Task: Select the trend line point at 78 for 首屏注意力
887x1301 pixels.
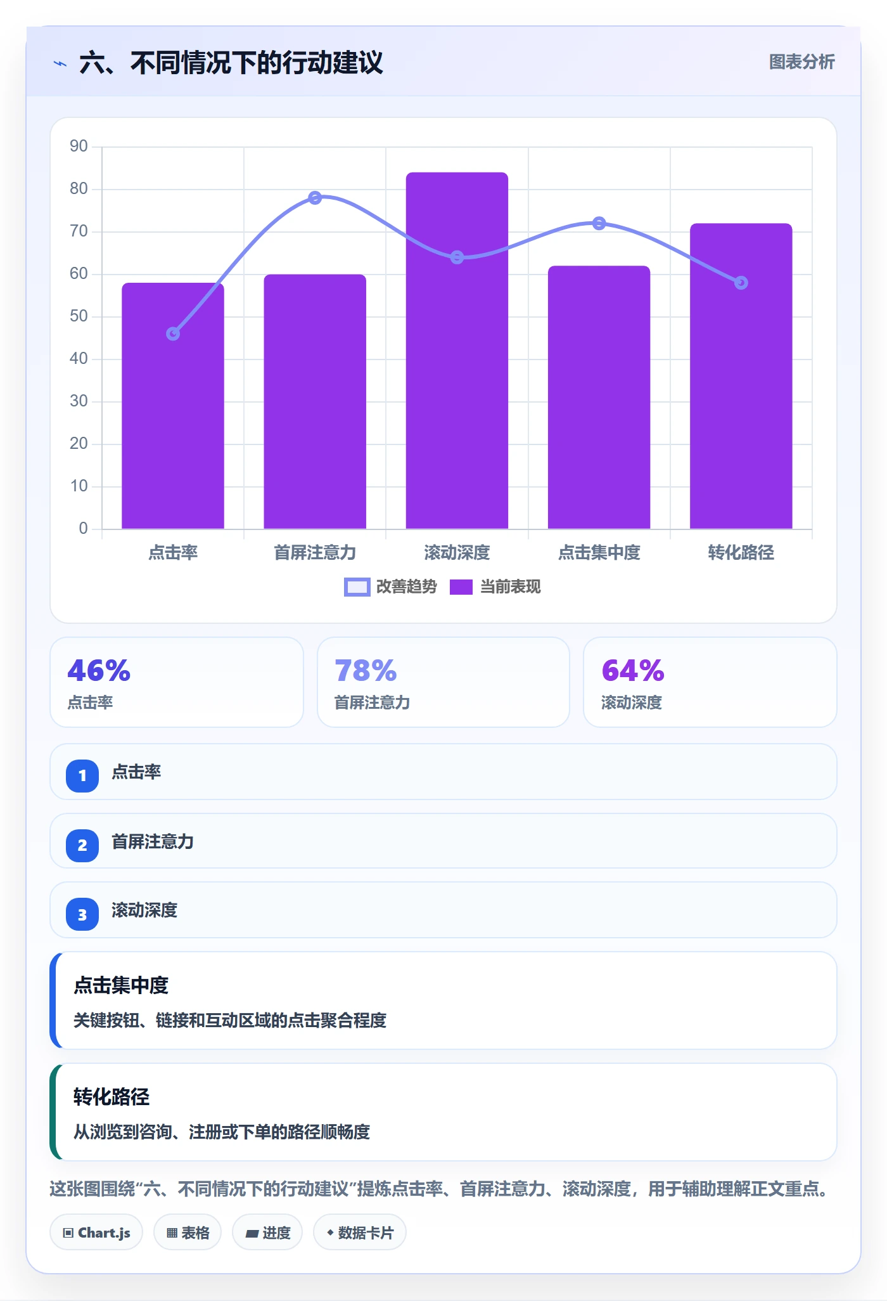Action: point(315,198)
